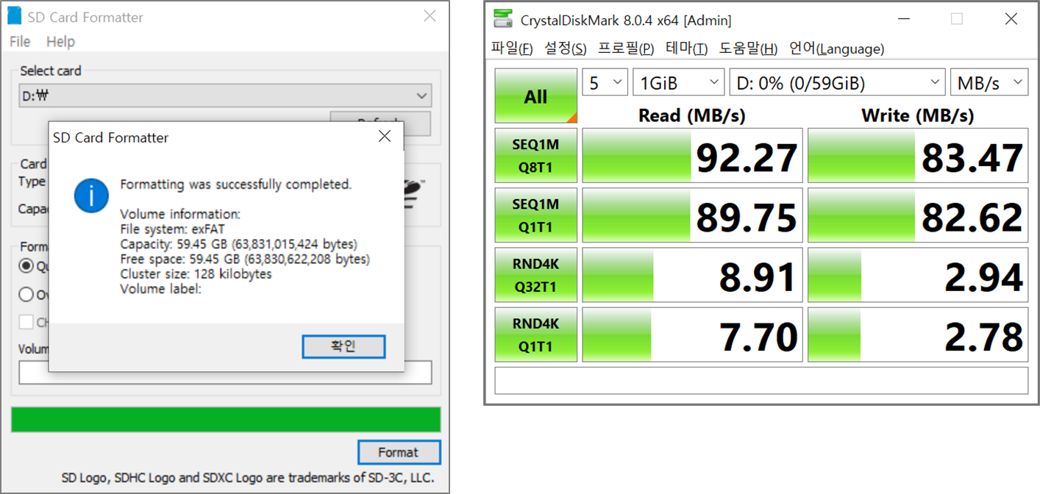Click the Capacity 59.45 GB line

point(239,244)
